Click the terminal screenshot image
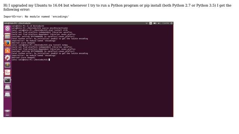The width and height of the screenshot is (239, 134). coord(89,69)
